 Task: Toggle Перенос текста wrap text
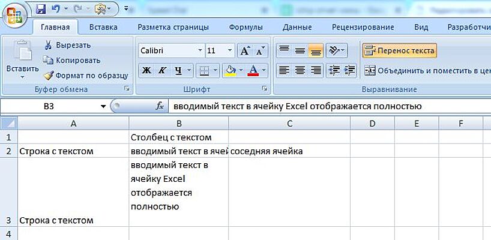(x=399, y=51)
